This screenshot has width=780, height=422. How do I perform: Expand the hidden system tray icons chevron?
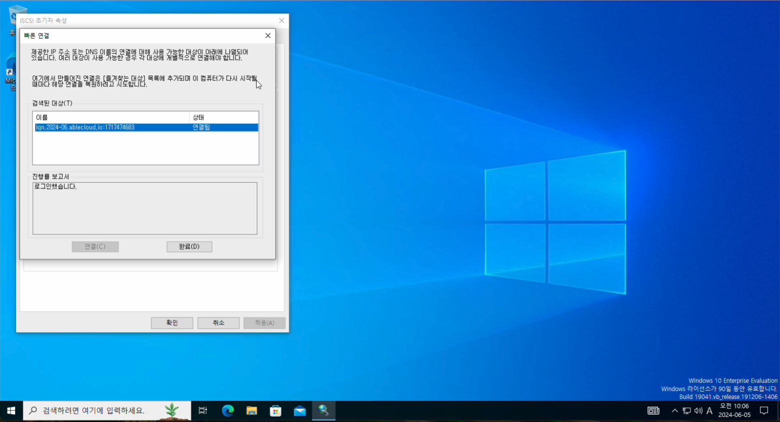tap(674, 410)
